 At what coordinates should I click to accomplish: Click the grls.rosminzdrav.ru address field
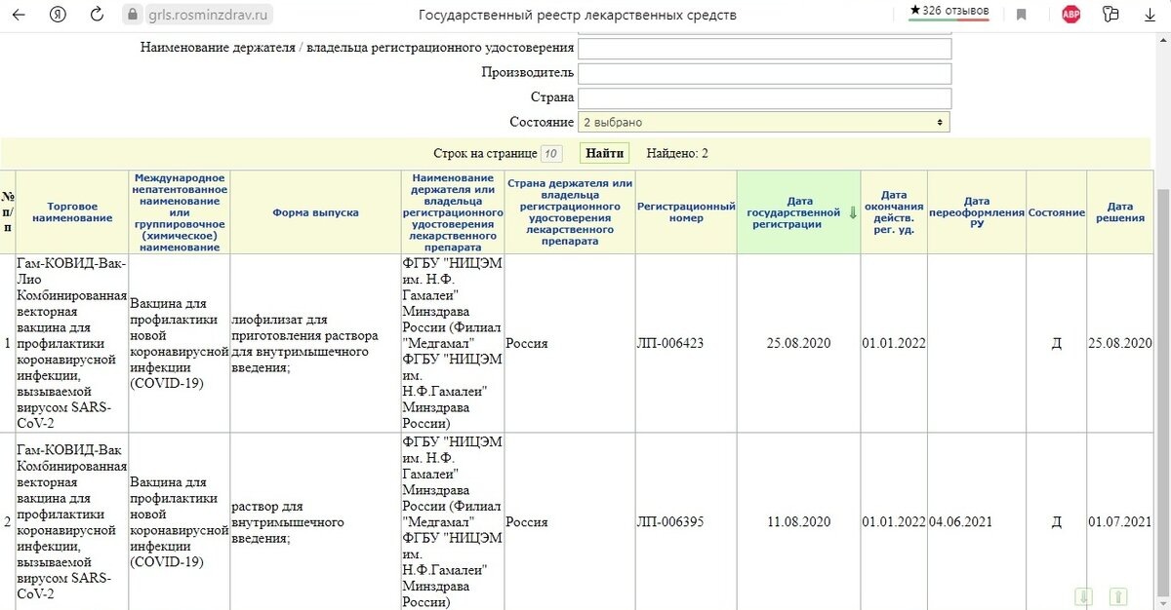click(x=210, y=15)
